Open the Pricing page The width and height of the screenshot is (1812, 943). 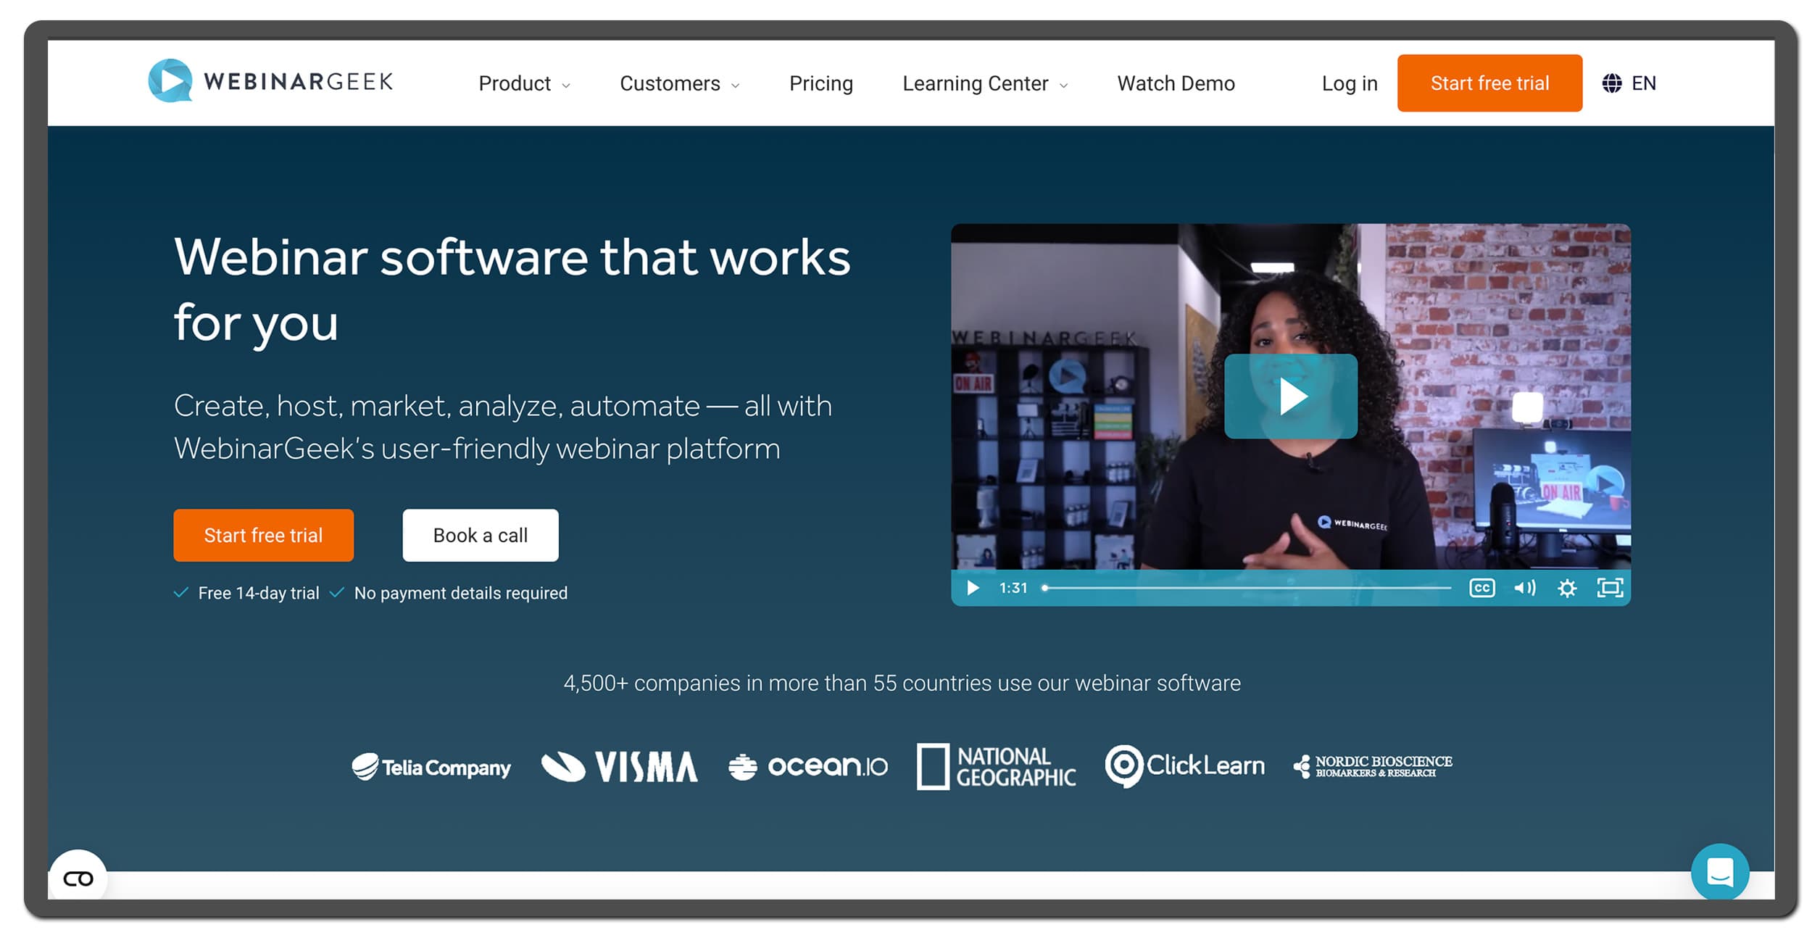pyautogui.click(x=820, y=84)
